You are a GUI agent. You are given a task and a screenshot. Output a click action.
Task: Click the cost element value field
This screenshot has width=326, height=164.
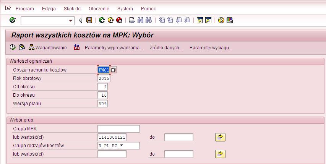tap(112, 154)
